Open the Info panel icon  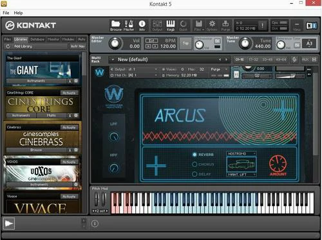142,26
